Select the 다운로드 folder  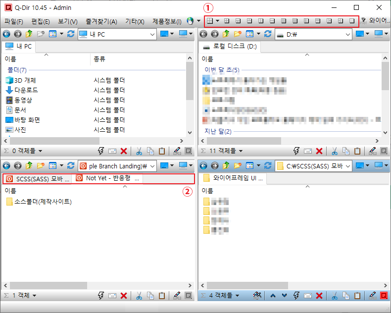(22, 90)
